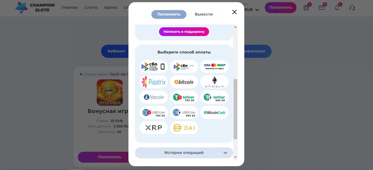Viewport: 373px width, 170px height.
Task: Open the bell notifications icon
Action: [337, 8]
